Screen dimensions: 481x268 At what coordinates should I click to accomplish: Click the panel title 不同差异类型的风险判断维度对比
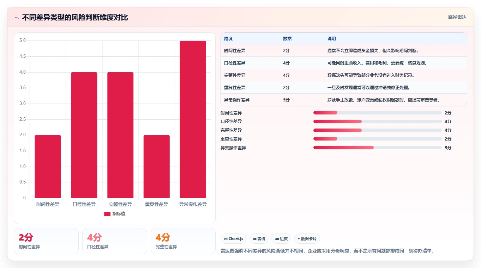75,18
